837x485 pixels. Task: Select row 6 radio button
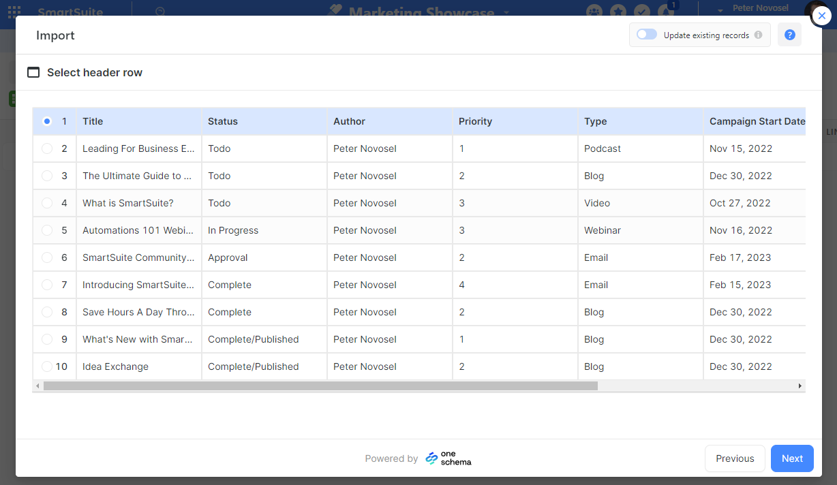click(x=46, y=257)
